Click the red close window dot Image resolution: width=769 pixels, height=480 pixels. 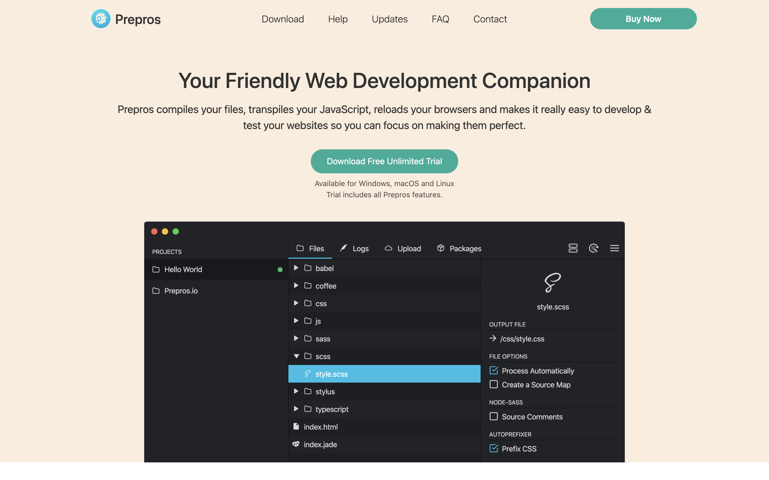pos(154,231)
